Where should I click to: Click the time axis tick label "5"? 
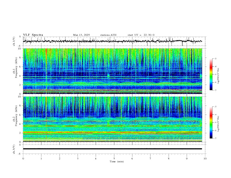point(114,159)
